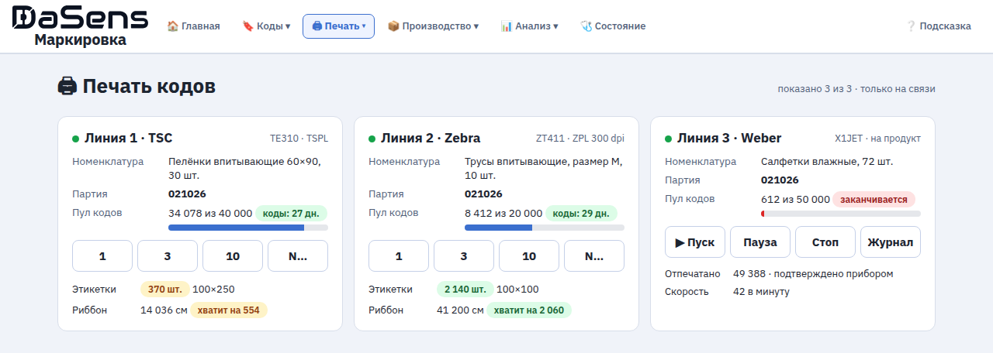Click the 'Линия 3 · Weber' card title
Viewport: 993px width, 353px height.
click(x=729, y=139)
